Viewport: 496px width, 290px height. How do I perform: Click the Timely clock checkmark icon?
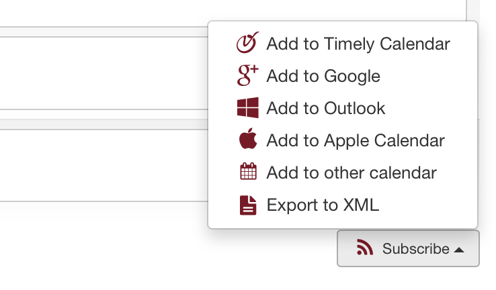tap(248, 43)
